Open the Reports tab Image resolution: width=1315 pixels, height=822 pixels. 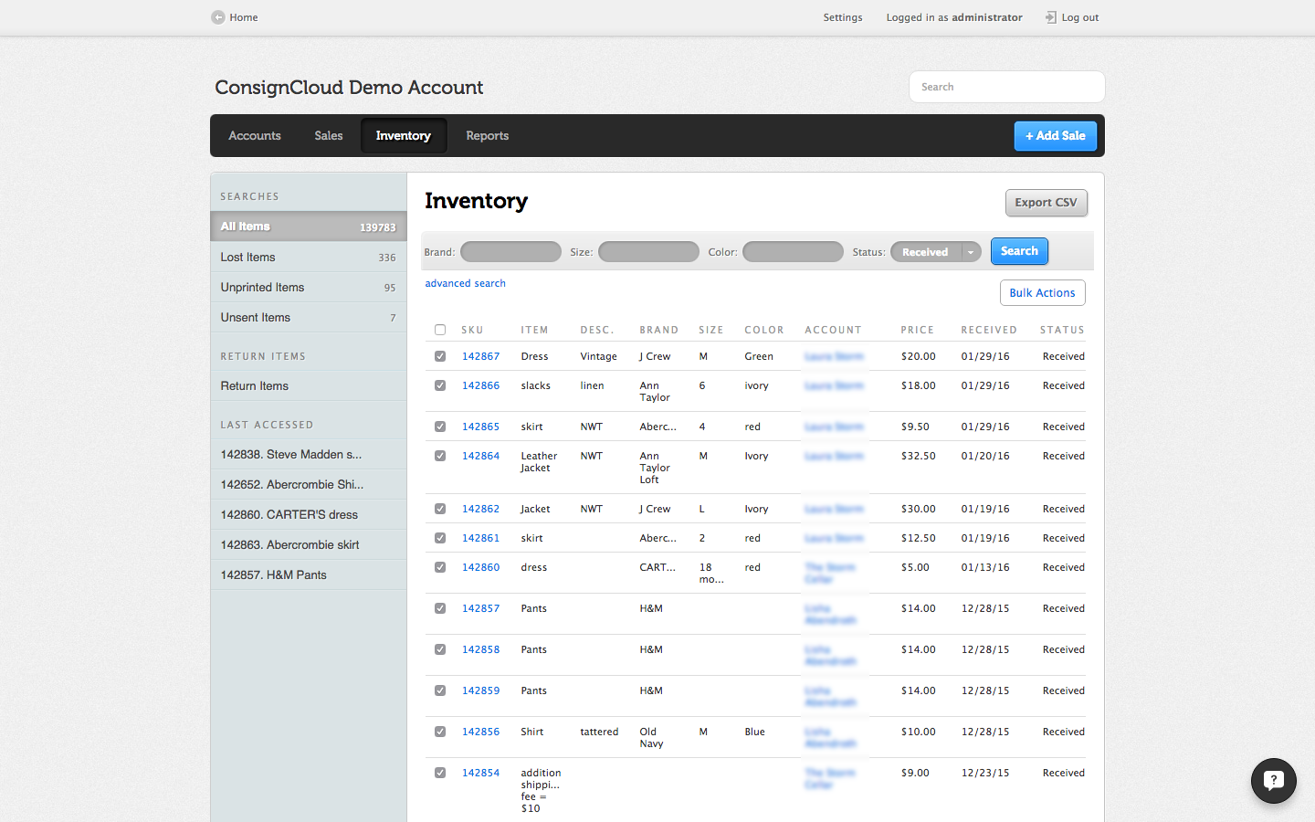click(487, 136)
